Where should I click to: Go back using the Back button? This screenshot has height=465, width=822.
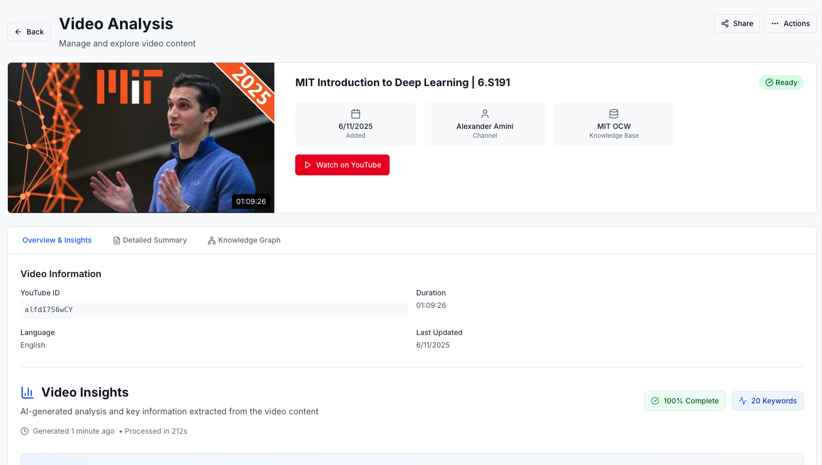tap(29, 32)
